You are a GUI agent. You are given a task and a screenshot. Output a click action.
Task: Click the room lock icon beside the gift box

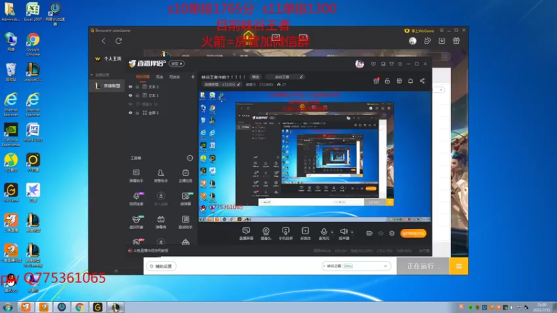click(387, 81)
